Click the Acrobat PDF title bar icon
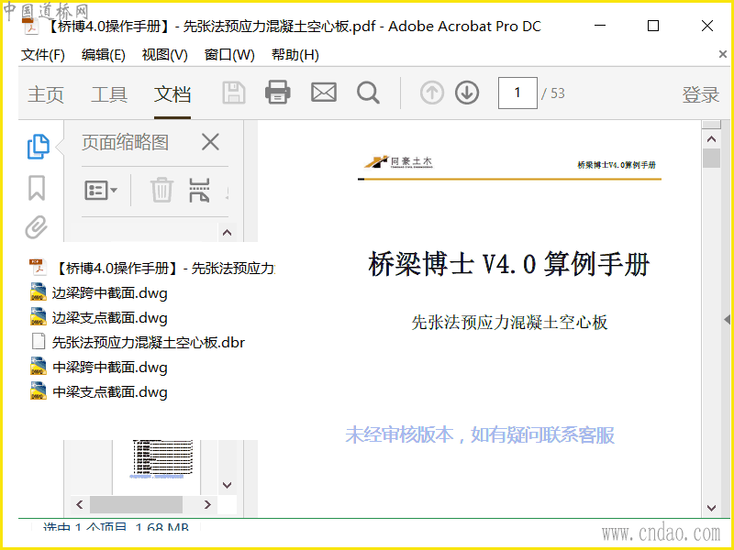734x550 pixels. (x=30, y=27)
